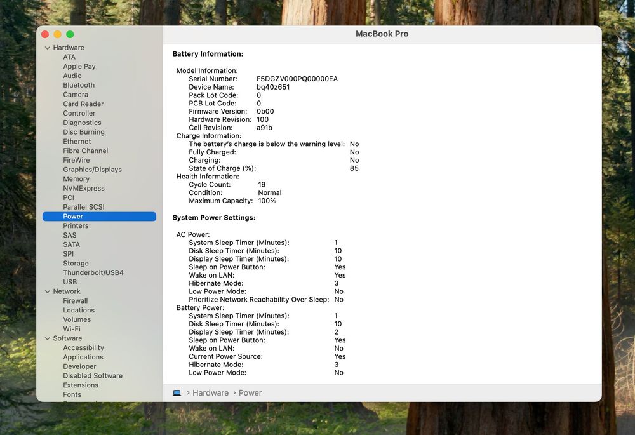This screenshot has width=635, height=435.
Task: Select FireWire in the sidebar
Action: coord(76,160)
